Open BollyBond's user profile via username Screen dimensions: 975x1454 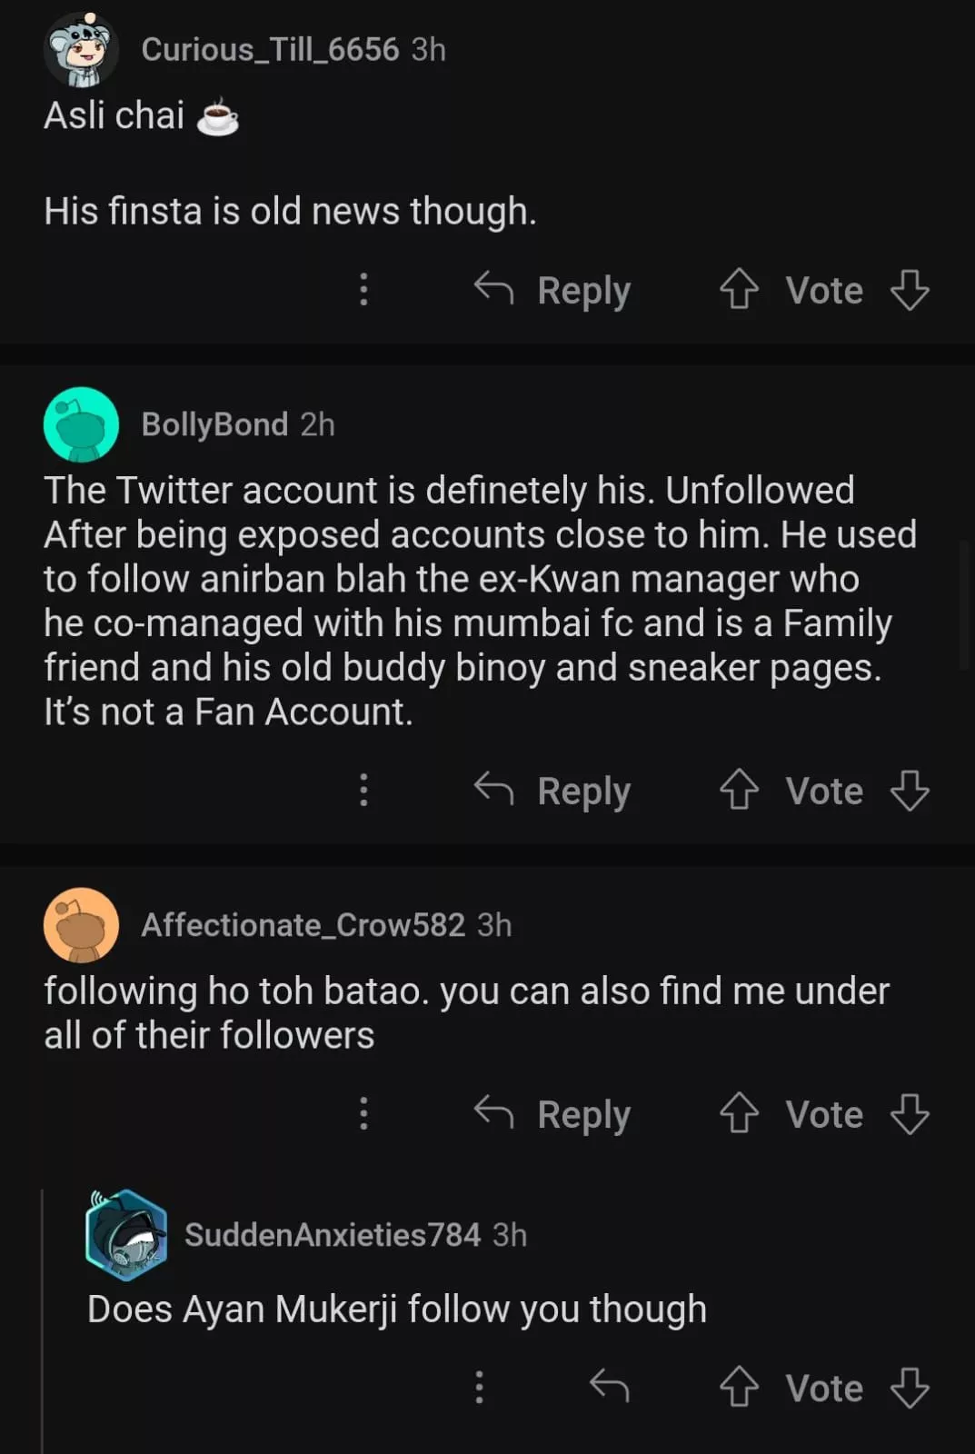coord(214,424)
